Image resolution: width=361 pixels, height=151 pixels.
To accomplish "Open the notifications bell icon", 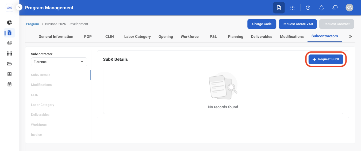I will [322, 8].
